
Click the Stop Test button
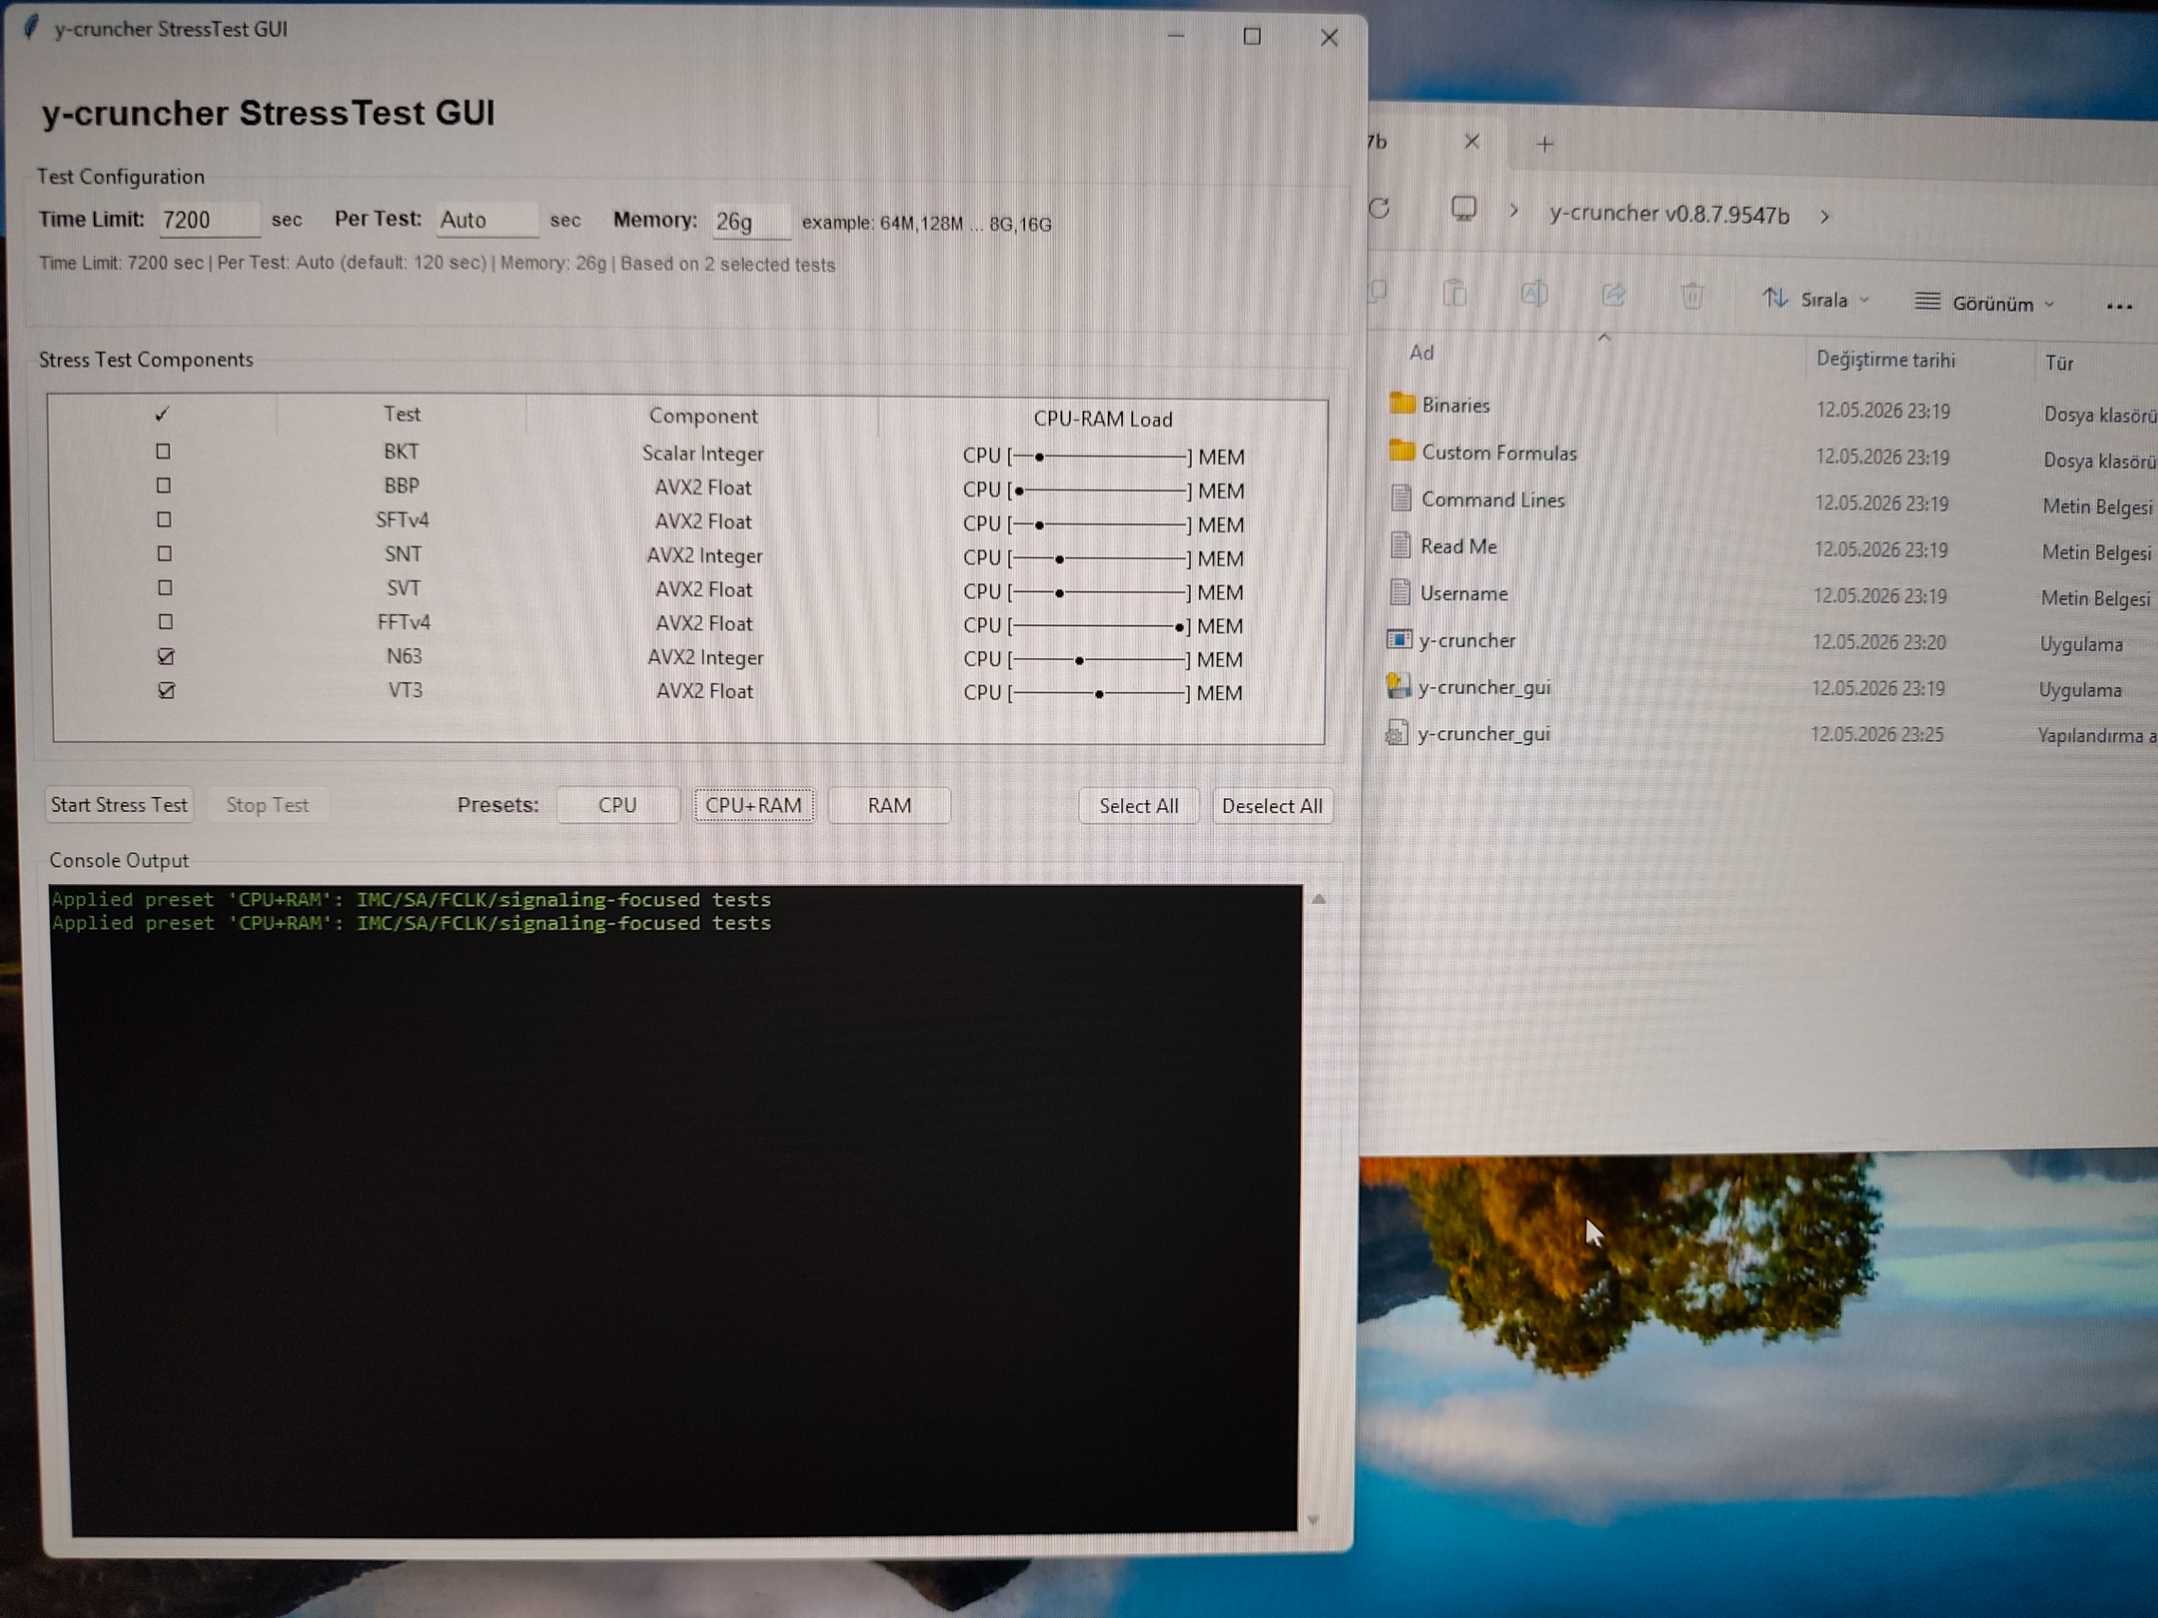[x=267, y=805]
